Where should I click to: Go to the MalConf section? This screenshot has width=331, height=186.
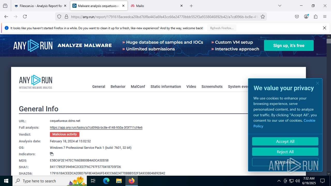(x=138, y=87)
